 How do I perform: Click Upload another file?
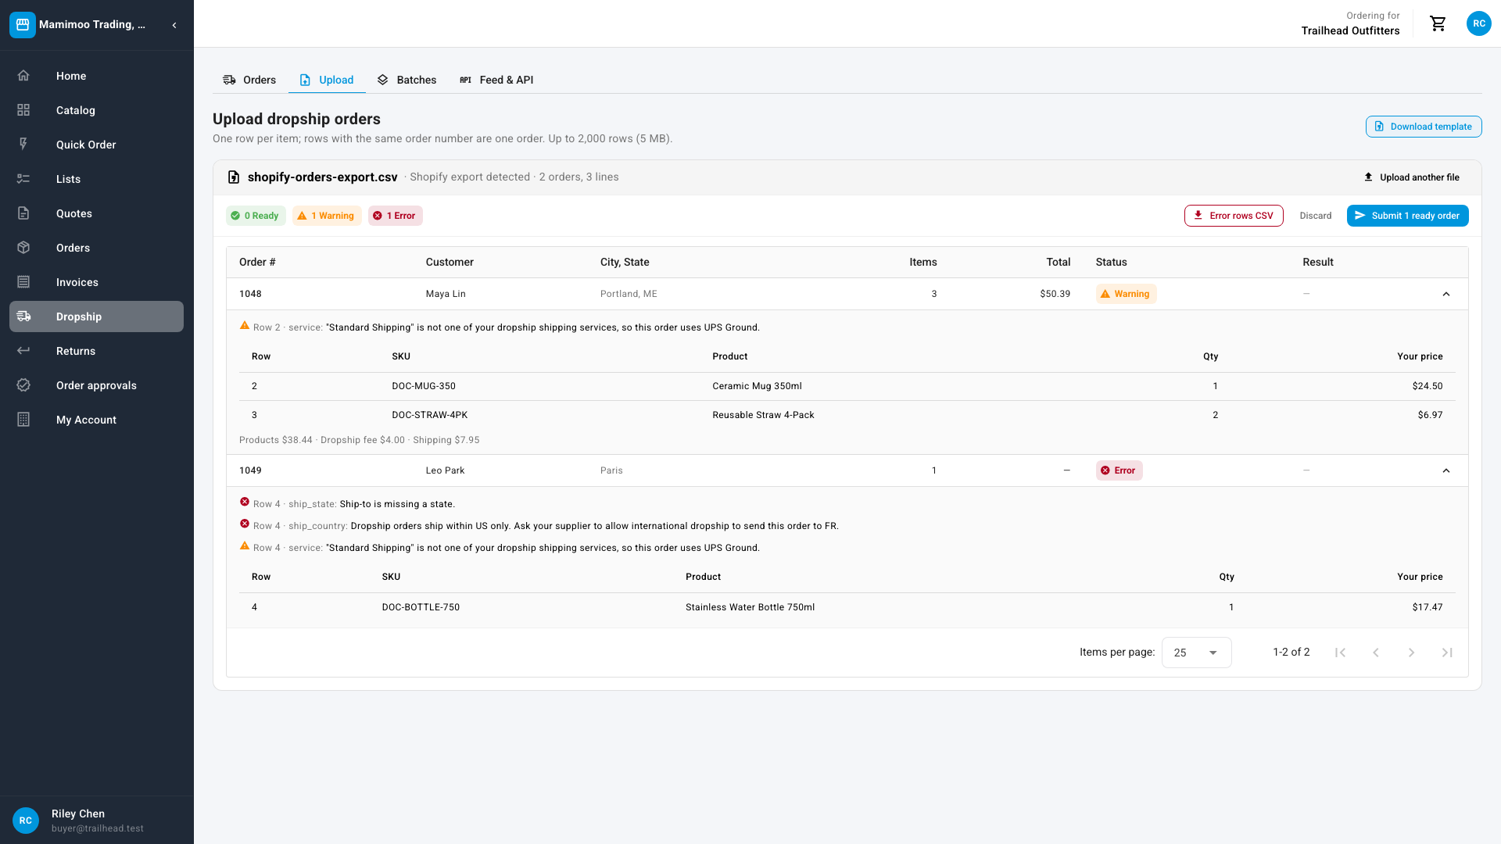click(1411, 177)
